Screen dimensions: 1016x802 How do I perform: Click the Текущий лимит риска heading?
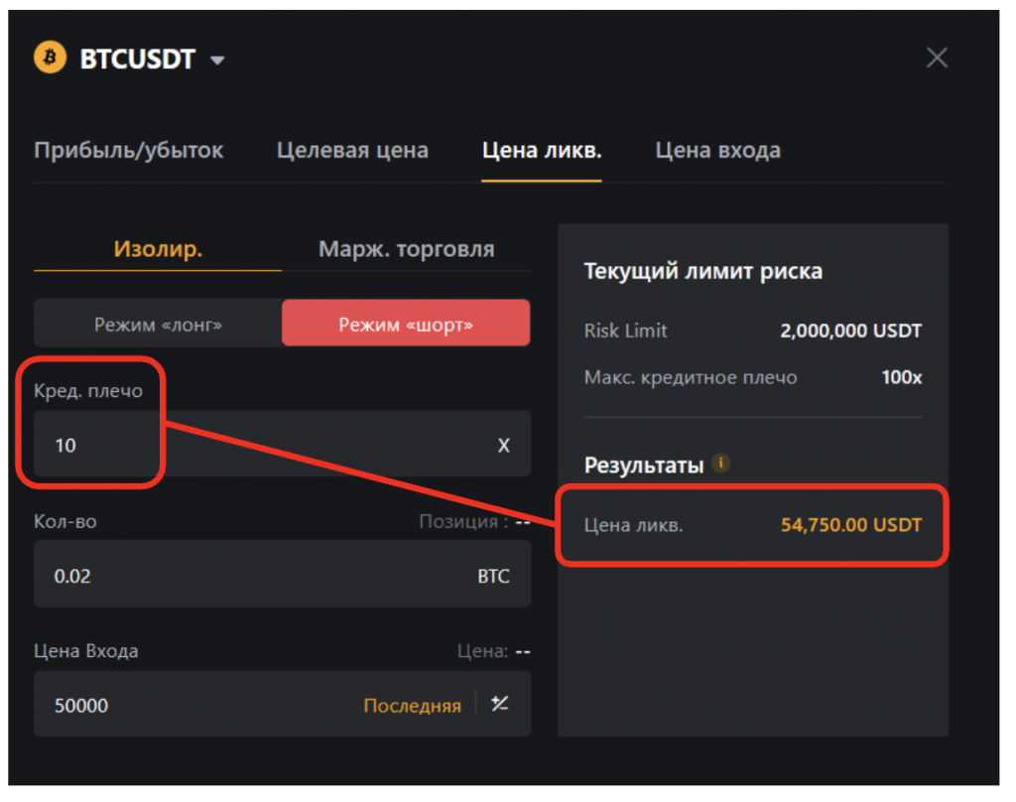click(703, 271)
